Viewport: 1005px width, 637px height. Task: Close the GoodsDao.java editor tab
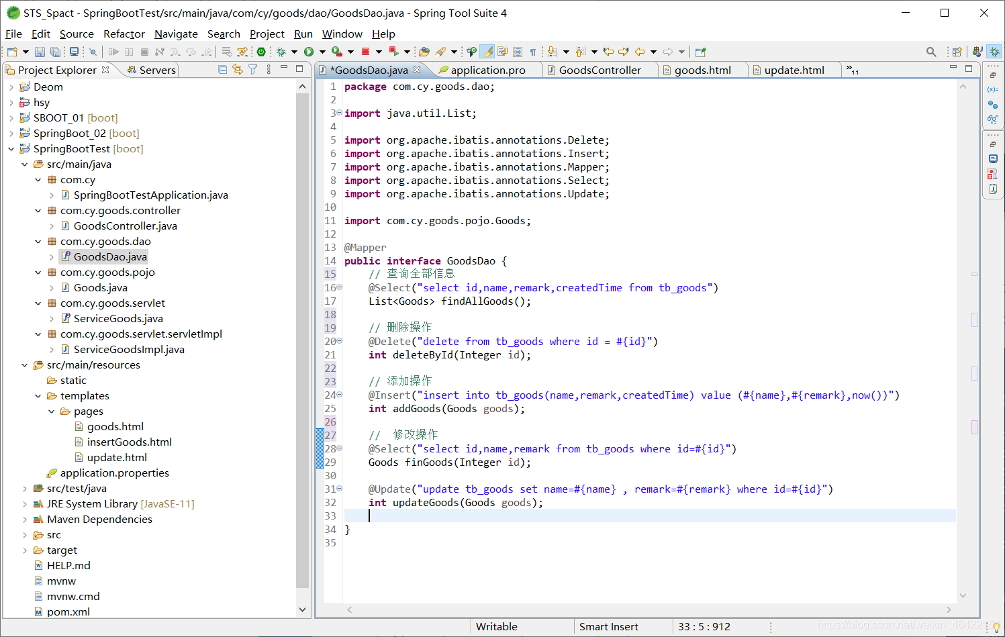click(x=417, y=69)
